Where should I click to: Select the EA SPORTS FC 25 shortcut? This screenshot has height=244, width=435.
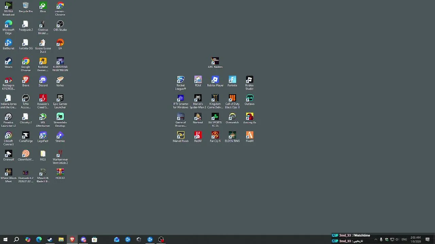click(x=215, y=120)
